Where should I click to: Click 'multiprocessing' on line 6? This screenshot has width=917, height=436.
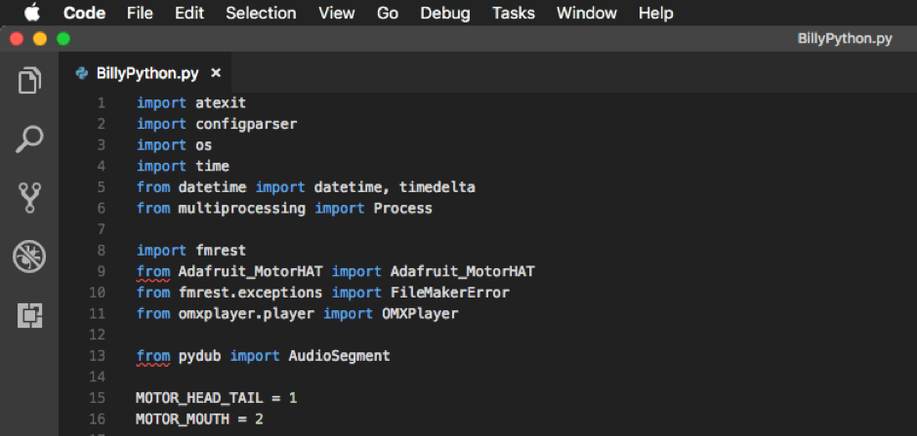coord(241,208)
